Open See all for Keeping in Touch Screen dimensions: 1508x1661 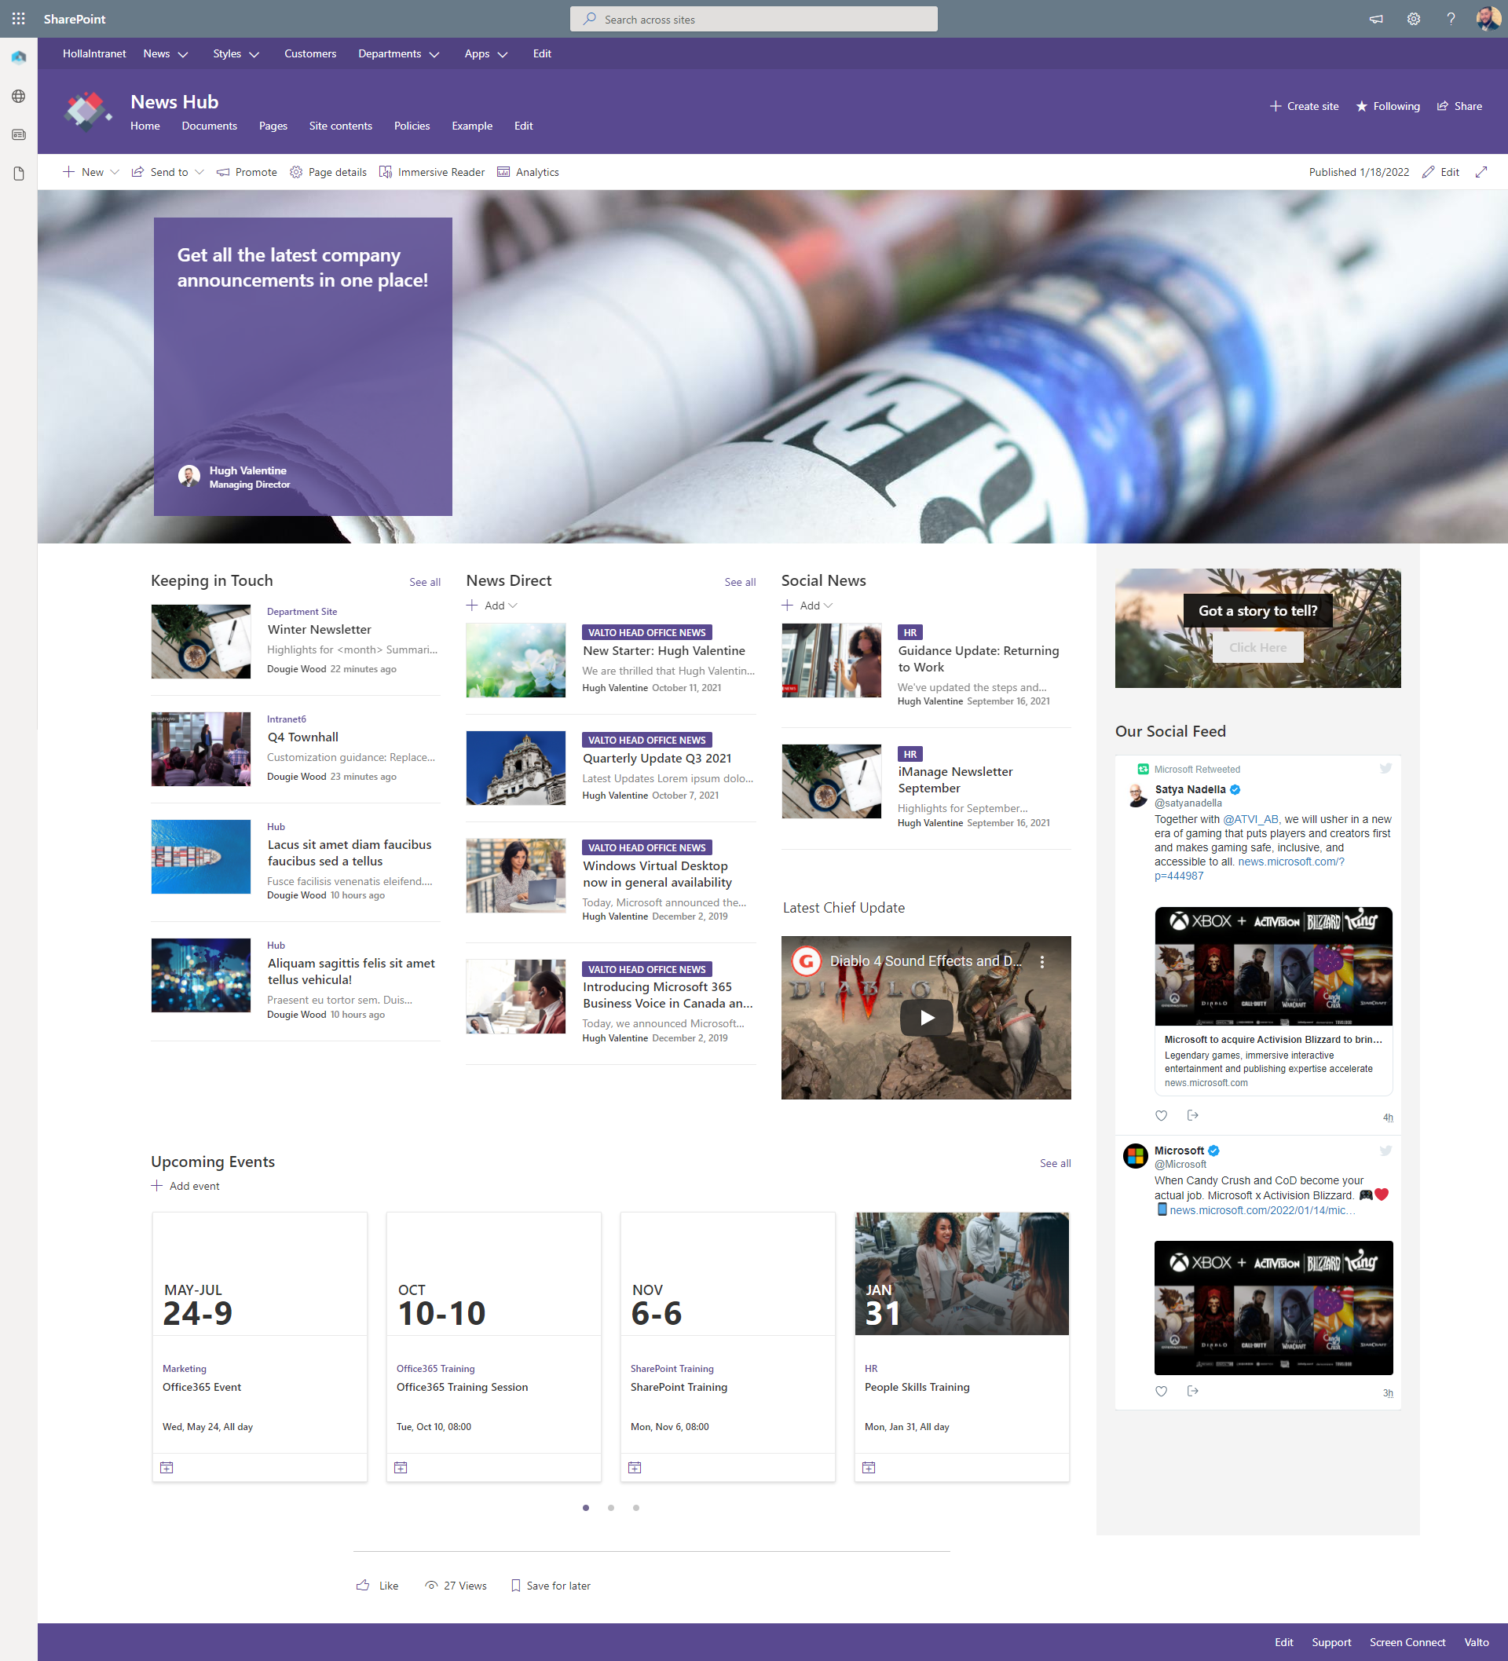[x=424, y=582]
